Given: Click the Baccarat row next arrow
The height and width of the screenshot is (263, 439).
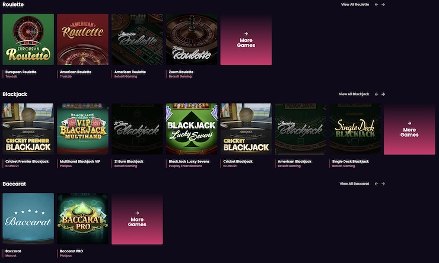Looking at the screenshot, I should (383, 184).
